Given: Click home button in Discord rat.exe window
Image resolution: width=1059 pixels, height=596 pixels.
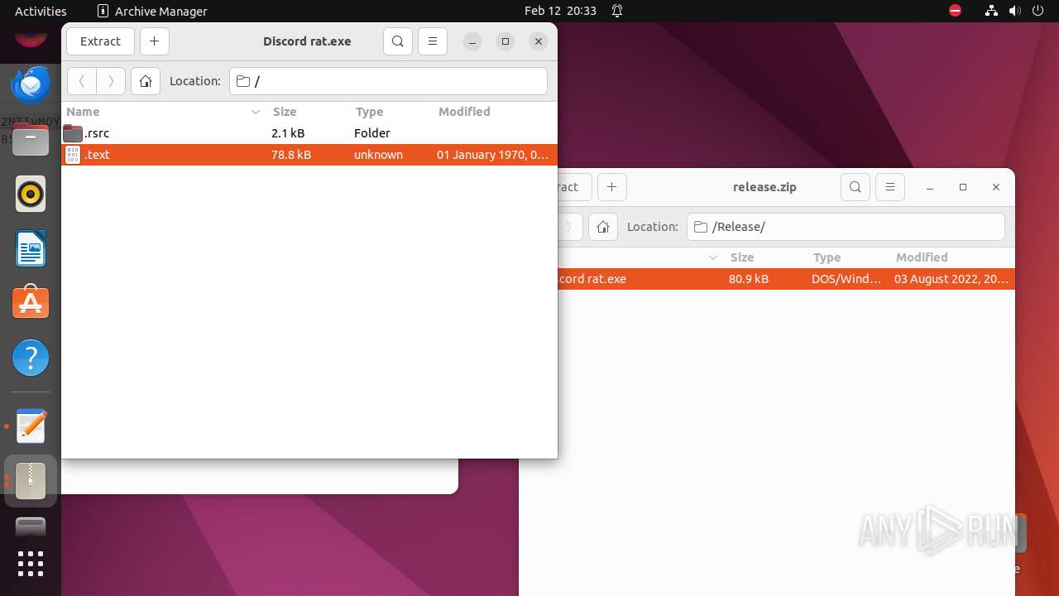Looking at the screenshot, I should (146, 81).
